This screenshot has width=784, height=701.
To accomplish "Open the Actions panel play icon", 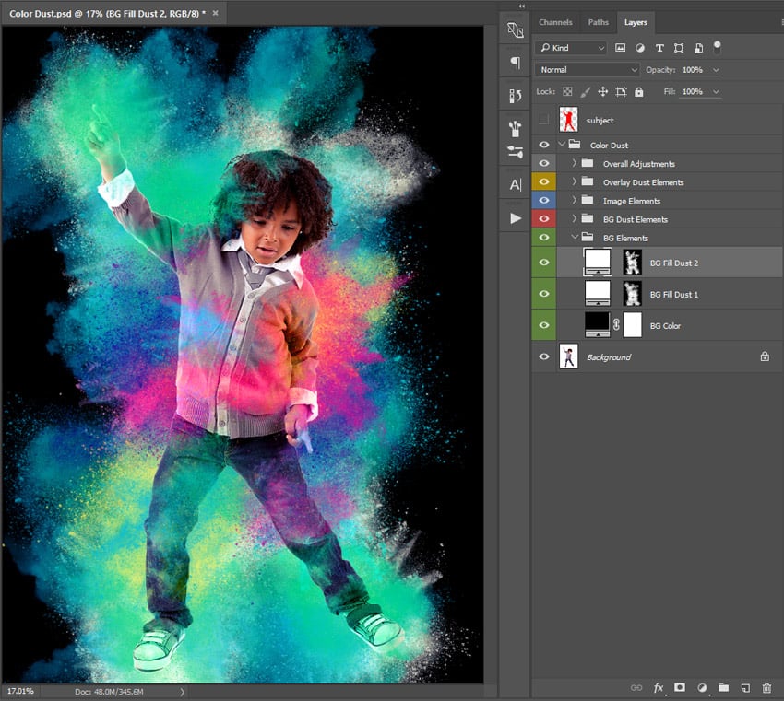I will click(x=515, y=218).
